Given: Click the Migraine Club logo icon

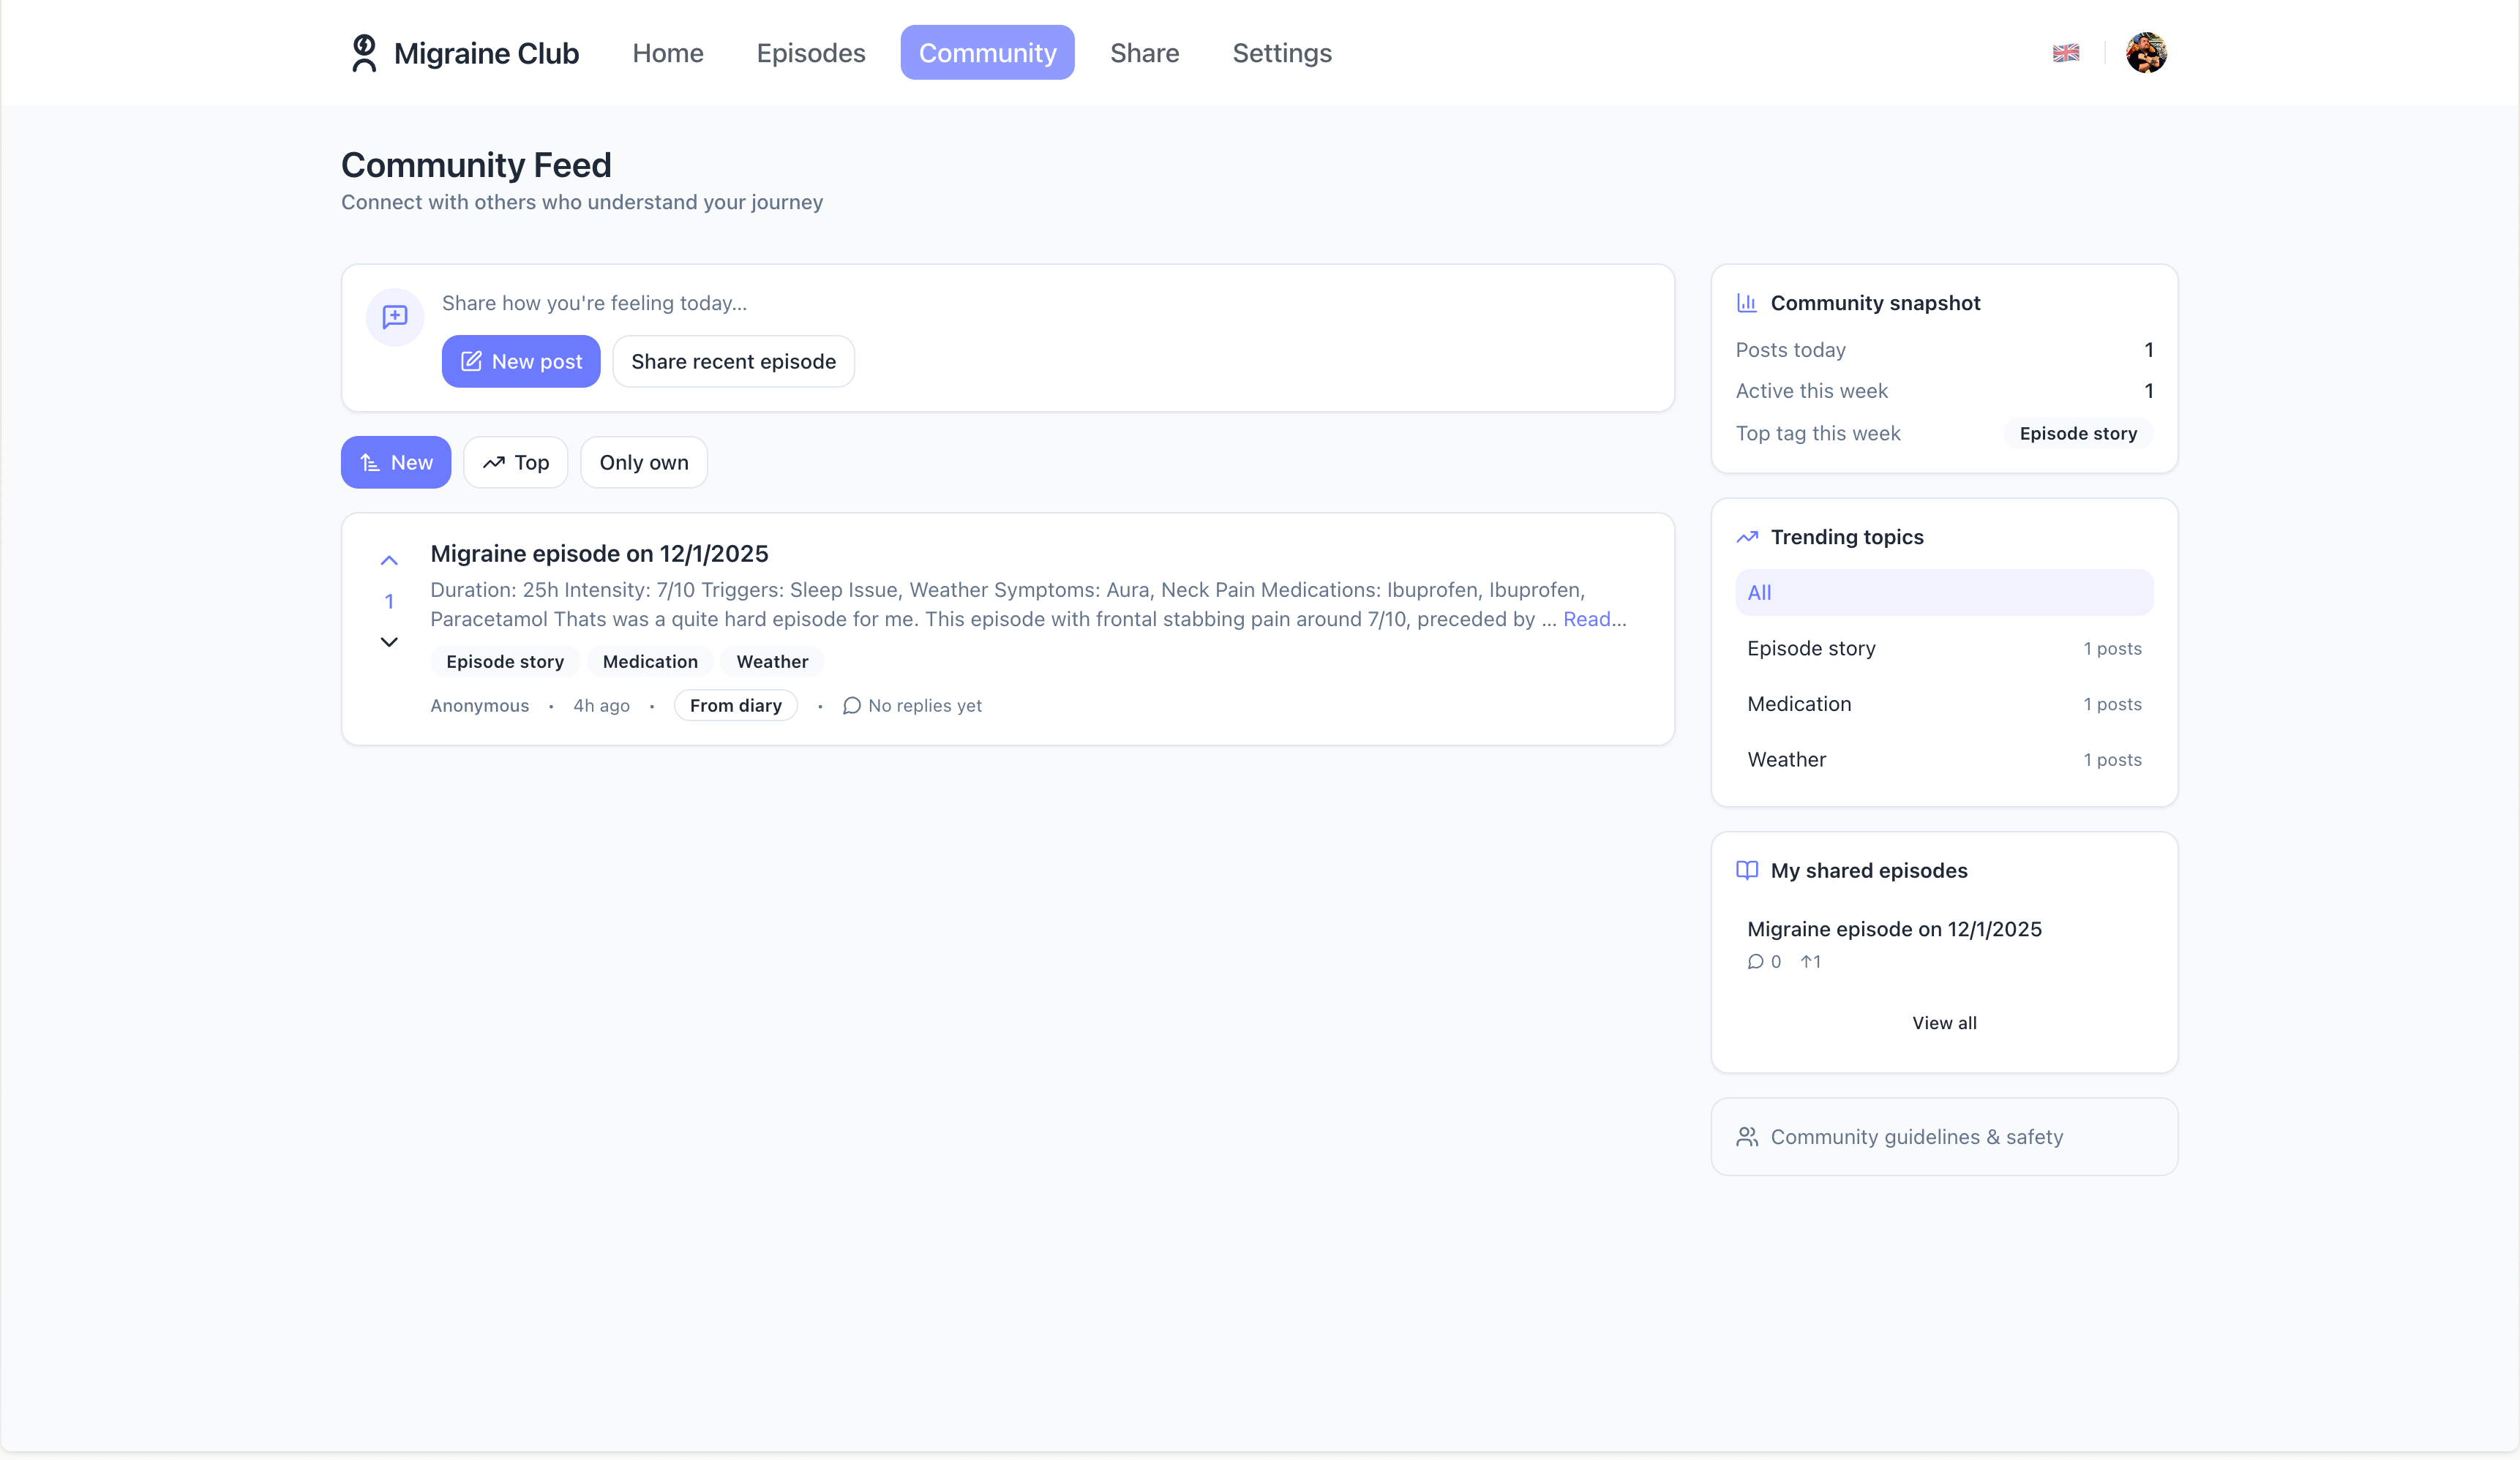Looking at the screenshot, I should 364,53.
